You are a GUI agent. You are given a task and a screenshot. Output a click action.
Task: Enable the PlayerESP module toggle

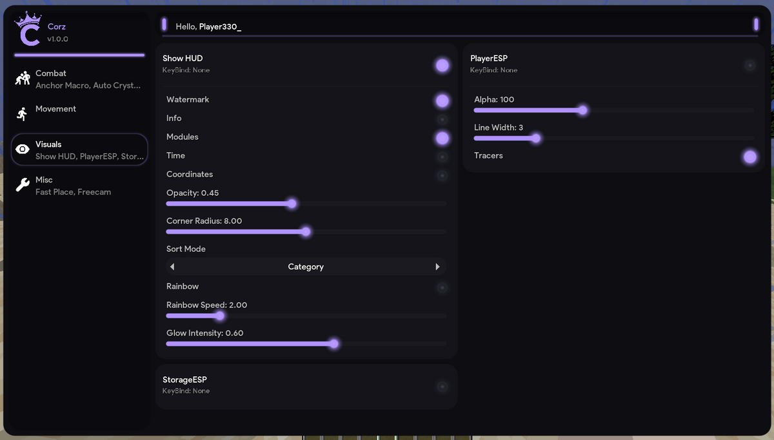click(x=749, y=64)
